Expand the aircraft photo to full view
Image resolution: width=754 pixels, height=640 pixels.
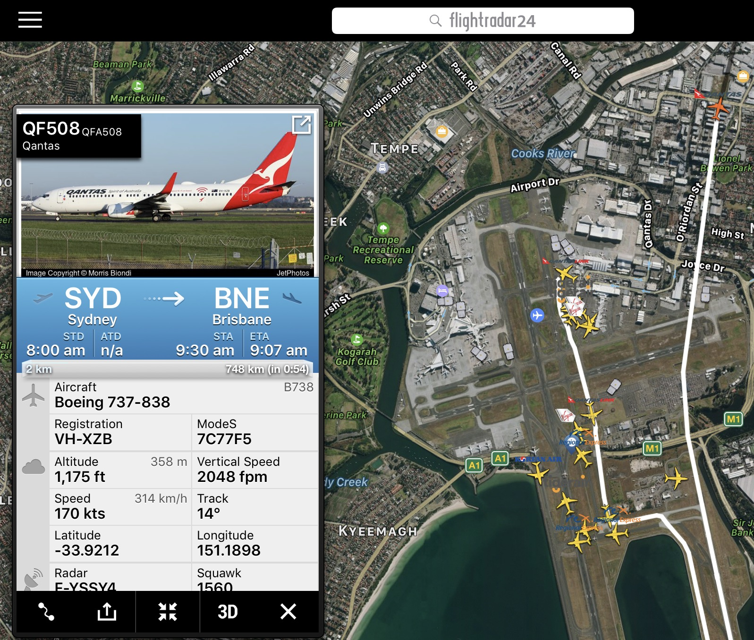click(x=301, y=125)
